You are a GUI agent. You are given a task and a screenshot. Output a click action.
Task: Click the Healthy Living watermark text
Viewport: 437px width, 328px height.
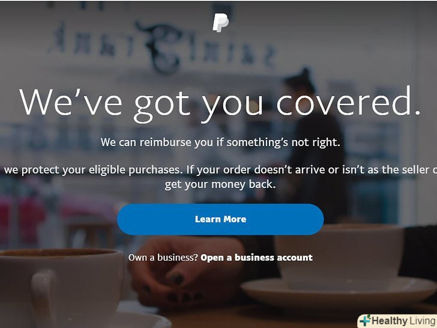[x=404, y=321]
